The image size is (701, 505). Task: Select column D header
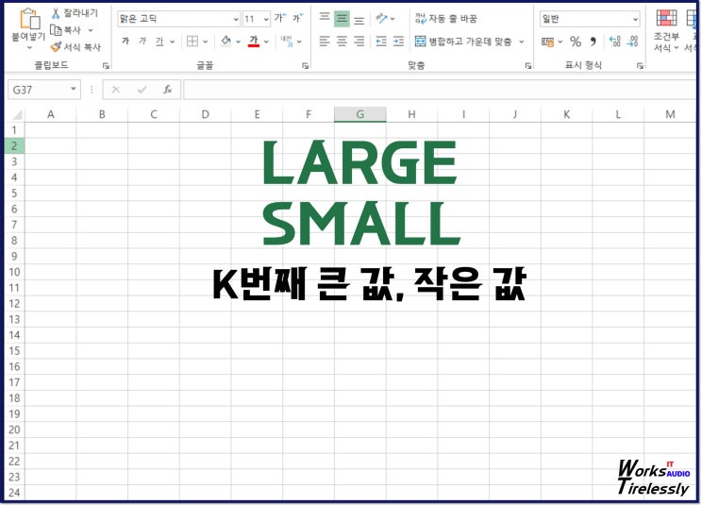click(x=205, y=114)
